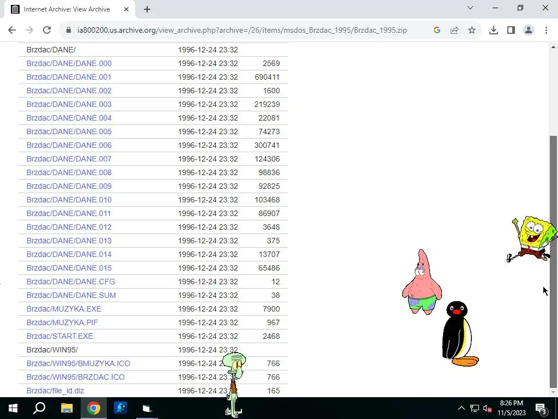Open File Explorer from taskbar

[x=66, y=408]
